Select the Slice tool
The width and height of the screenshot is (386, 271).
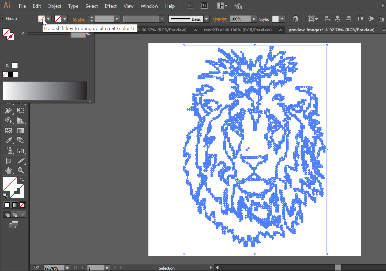20,161
